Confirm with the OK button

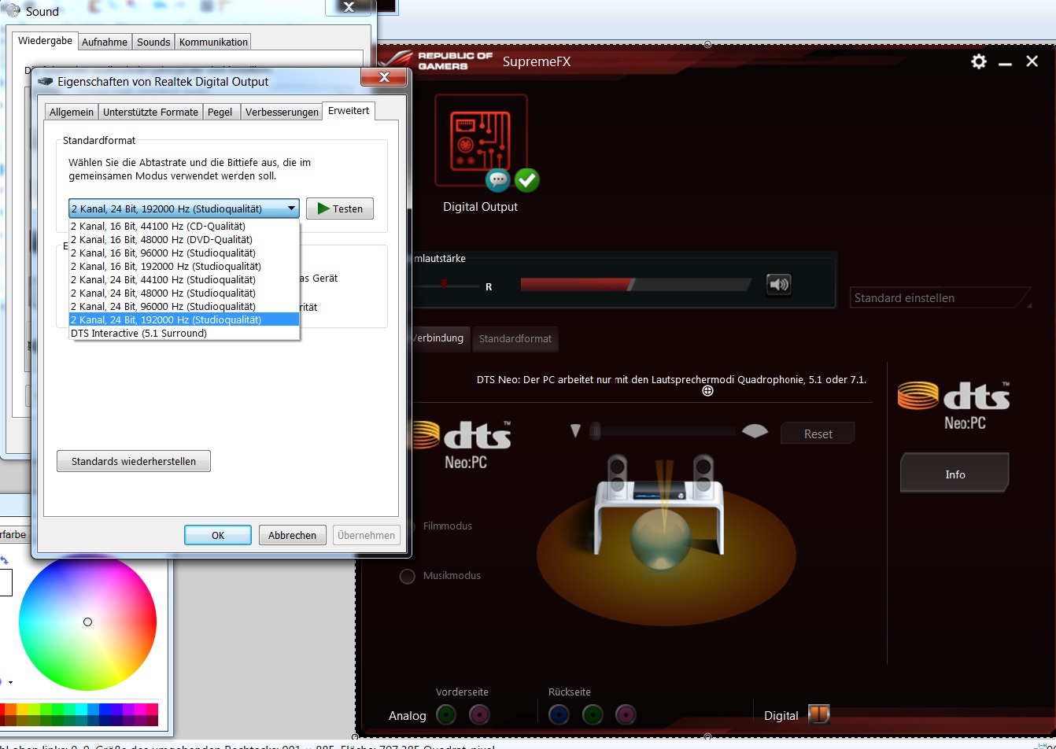coord(218,535)
